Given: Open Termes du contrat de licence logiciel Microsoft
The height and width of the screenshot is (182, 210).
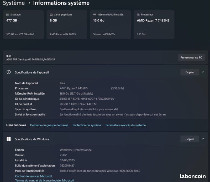Looking at the screenshot, I should coord(45,180).
